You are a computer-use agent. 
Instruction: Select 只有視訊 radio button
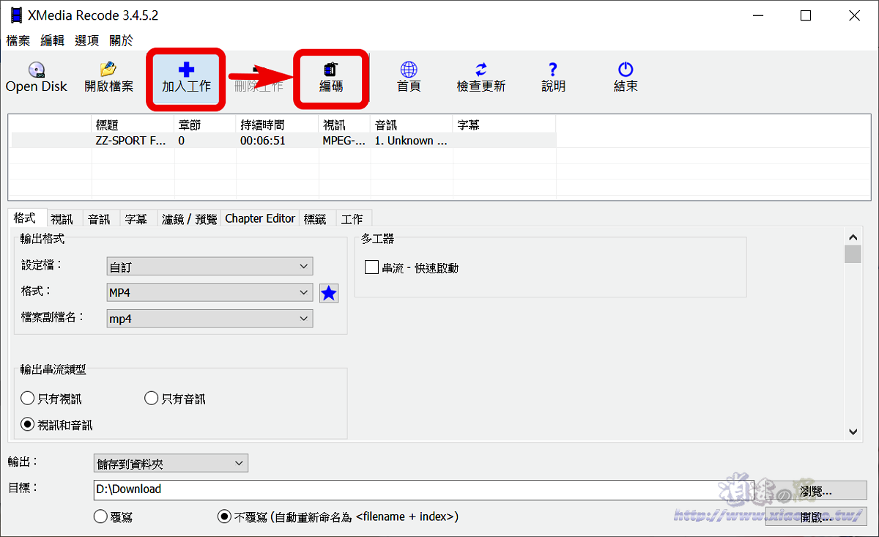(x=28, y=399)
